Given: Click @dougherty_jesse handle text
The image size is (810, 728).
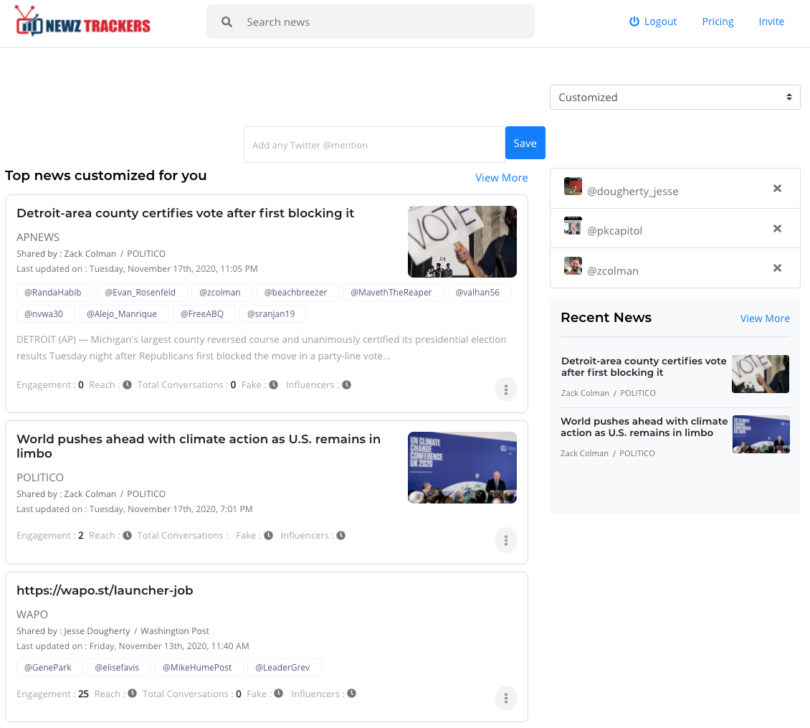Looking at the screenshot, I should coord(633,192).
